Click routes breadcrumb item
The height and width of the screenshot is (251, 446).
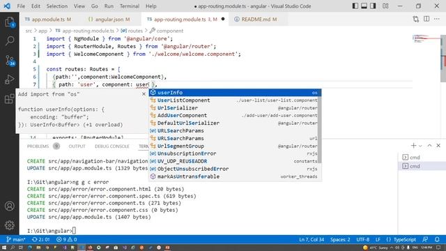pyautogui.click(x=132, y=31)
